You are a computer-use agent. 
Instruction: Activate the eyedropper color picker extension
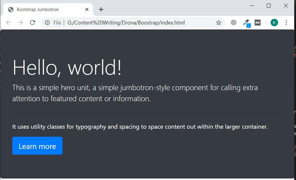tap(246, 23)
